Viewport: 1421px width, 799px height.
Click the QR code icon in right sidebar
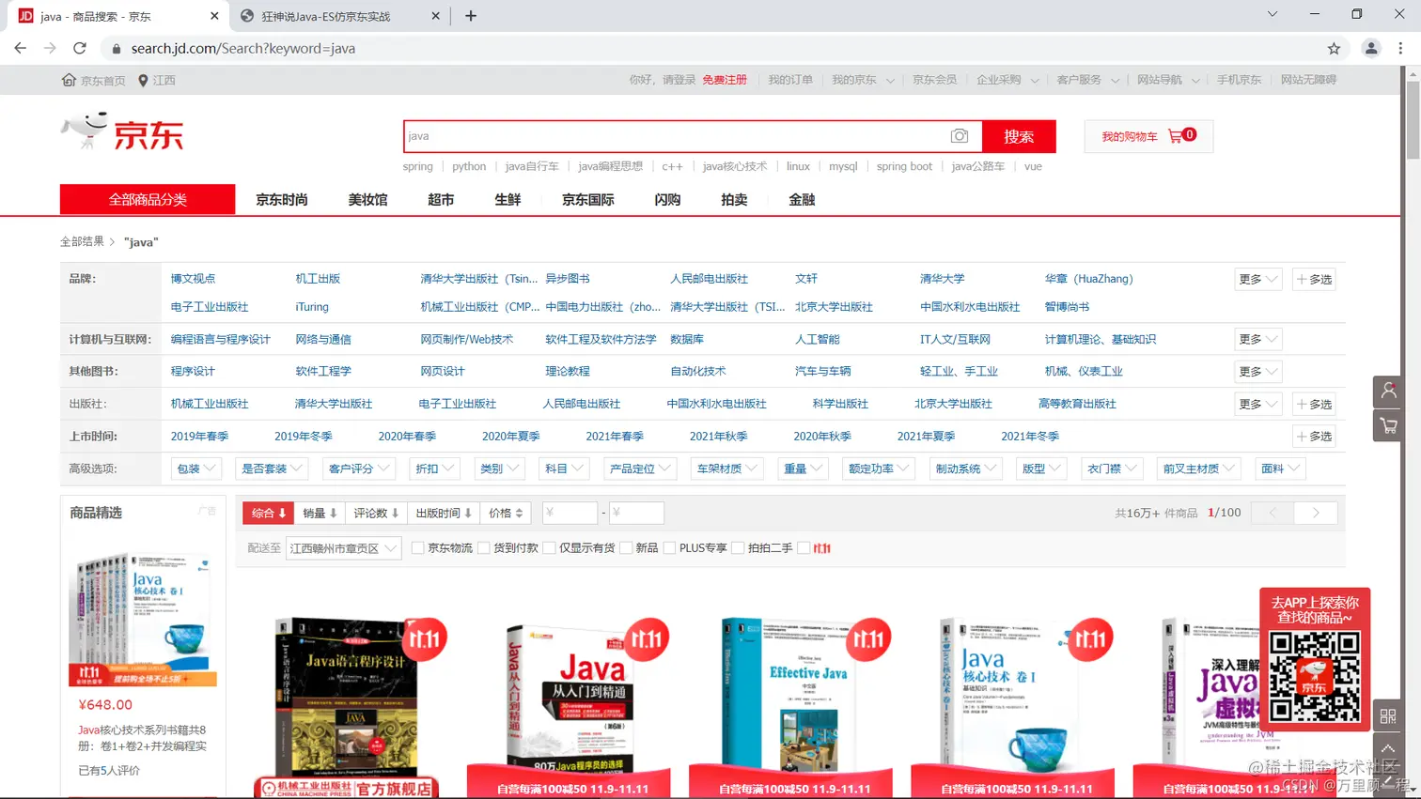point(1388,716)
